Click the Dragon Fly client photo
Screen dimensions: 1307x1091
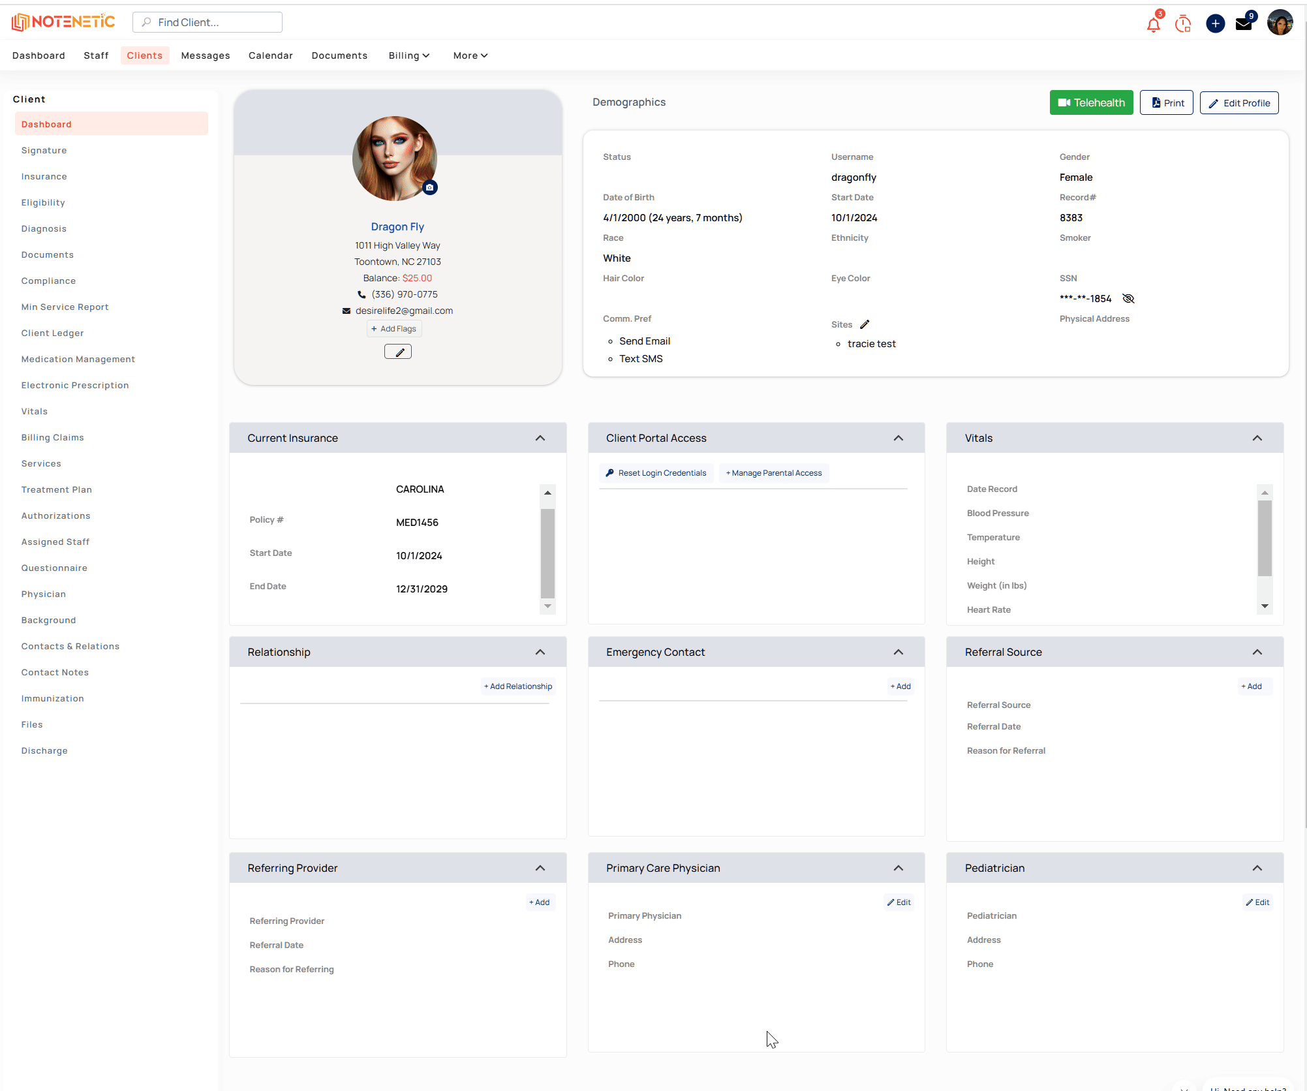coord(395,159)
